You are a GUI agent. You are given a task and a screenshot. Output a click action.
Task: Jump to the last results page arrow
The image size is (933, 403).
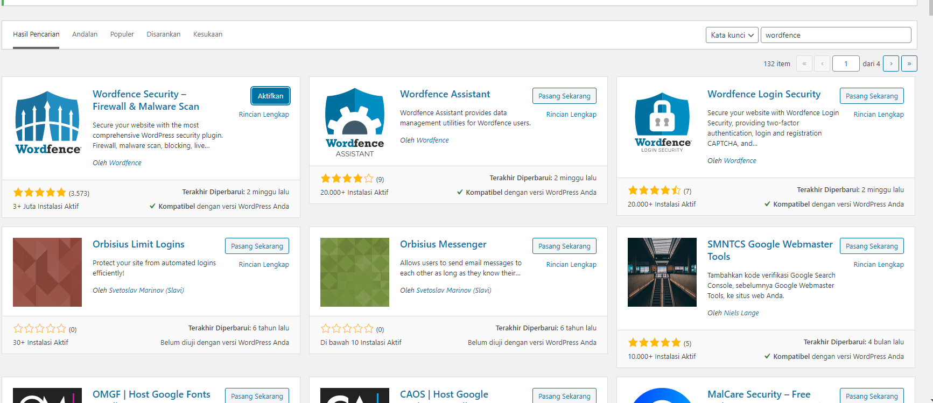pos(909,63)
